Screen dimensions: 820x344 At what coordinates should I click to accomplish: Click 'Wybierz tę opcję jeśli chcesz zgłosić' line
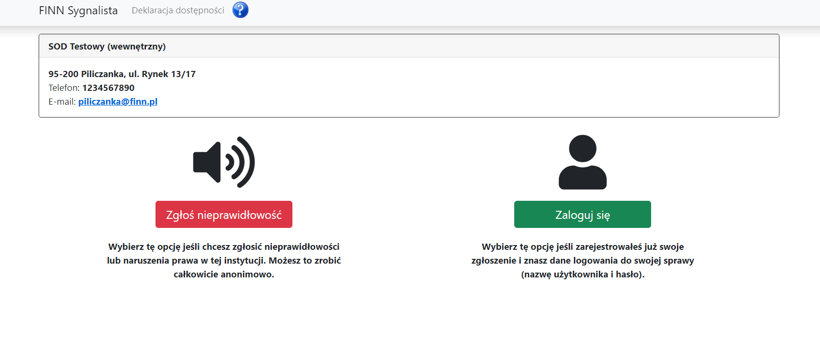pyautogui.click(x=186, y=246)
